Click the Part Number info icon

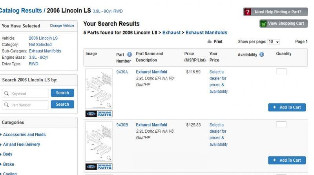(x=129, y=54)
